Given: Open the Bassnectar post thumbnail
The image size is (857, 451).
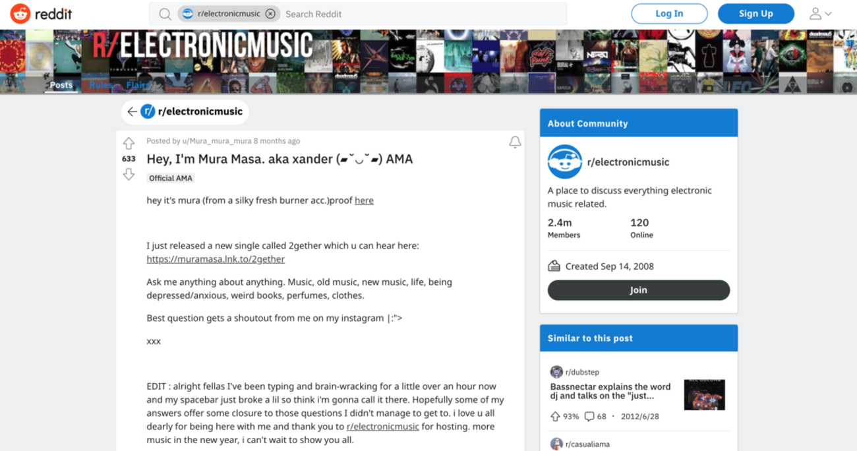Looking at the screenshot, I should (x=704, y=395).
